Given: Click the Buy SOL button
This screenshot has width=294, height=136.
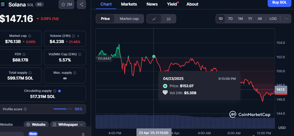Looking at the screenshot, I should click(279, 3).
